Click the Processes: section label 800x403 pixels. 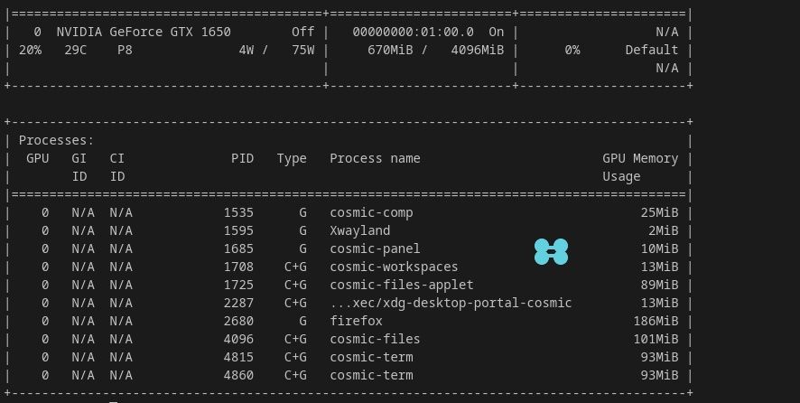[56, 140]
